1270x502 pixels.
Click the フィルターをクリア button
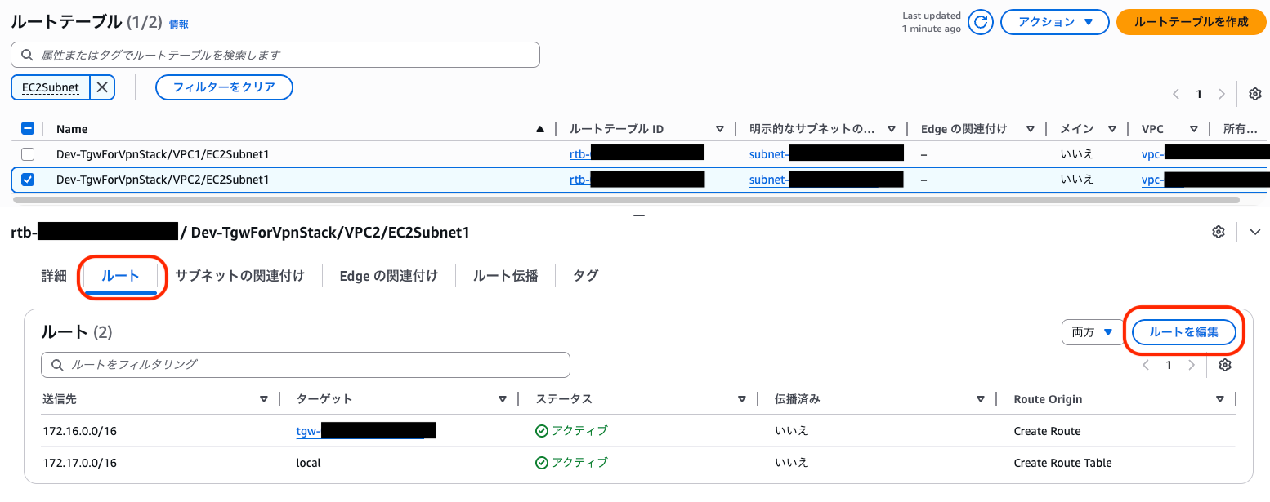click(x=224, y=87)
